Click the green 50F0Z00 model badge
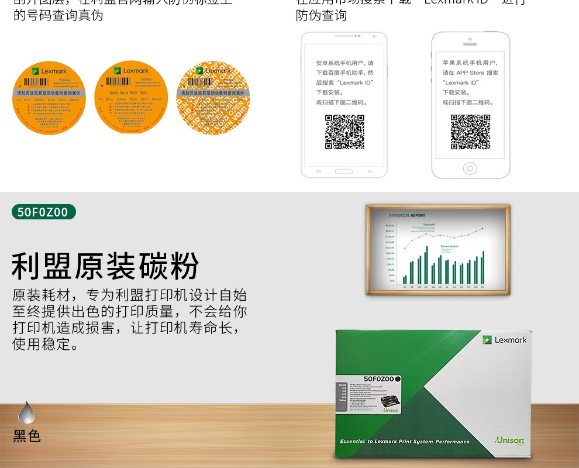579x468 pixels. [44, 212]
